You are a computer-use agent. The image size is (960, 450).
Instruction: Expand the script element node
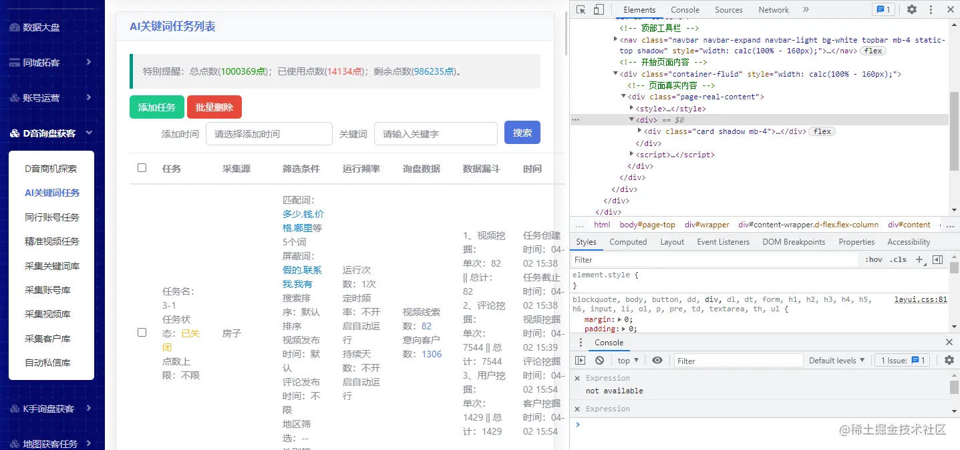632,155
